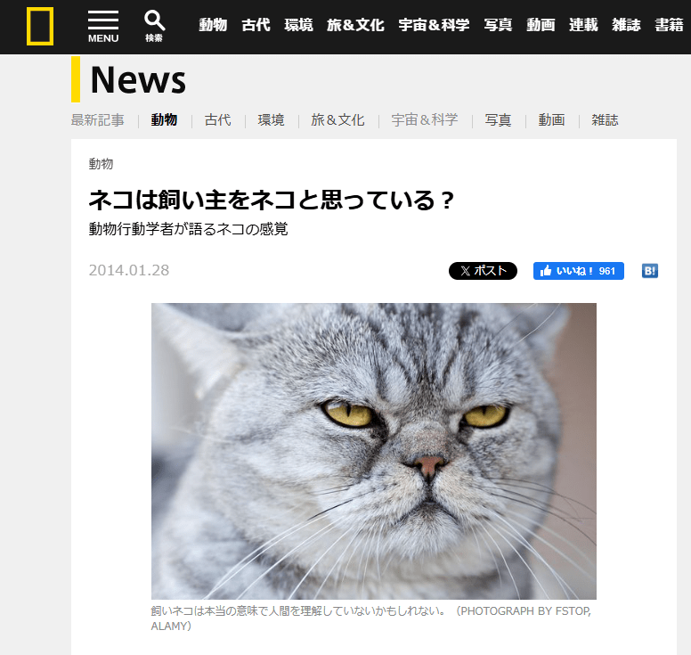The height and width of the screenshot is (655, 691).
Task: Select 古代 in the top navigation bar
Action: pyautogui.click(x=256, y=25)
